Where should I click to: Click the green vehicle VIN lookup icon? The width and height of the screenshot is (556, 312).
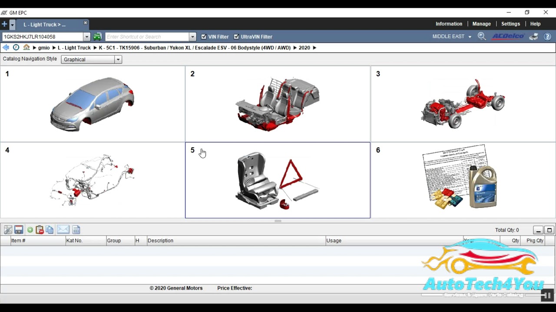point(98,37)
